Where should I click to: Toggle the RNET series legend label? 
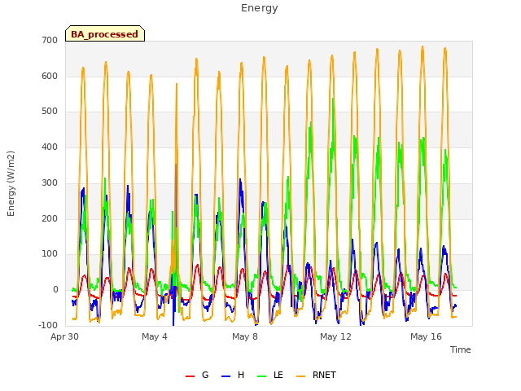tap(324, 375)
